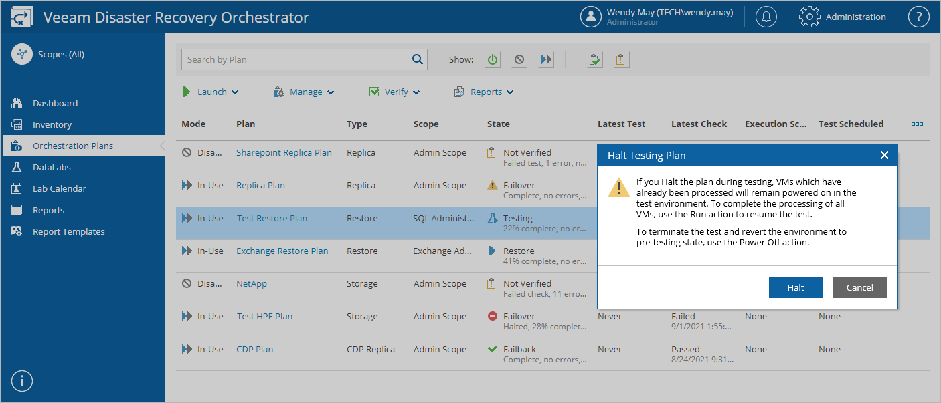941x403 pixels.
Task: Sort by the Type column header
Action: point(357,124)
